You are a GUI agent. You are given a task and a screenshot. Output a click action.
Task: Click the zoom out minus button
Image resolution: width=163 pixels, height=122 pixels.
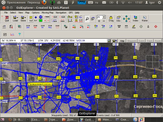point(103,21)
